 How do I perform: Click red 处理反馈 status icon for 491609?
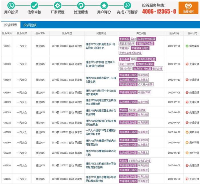click(x=187, y=102)
